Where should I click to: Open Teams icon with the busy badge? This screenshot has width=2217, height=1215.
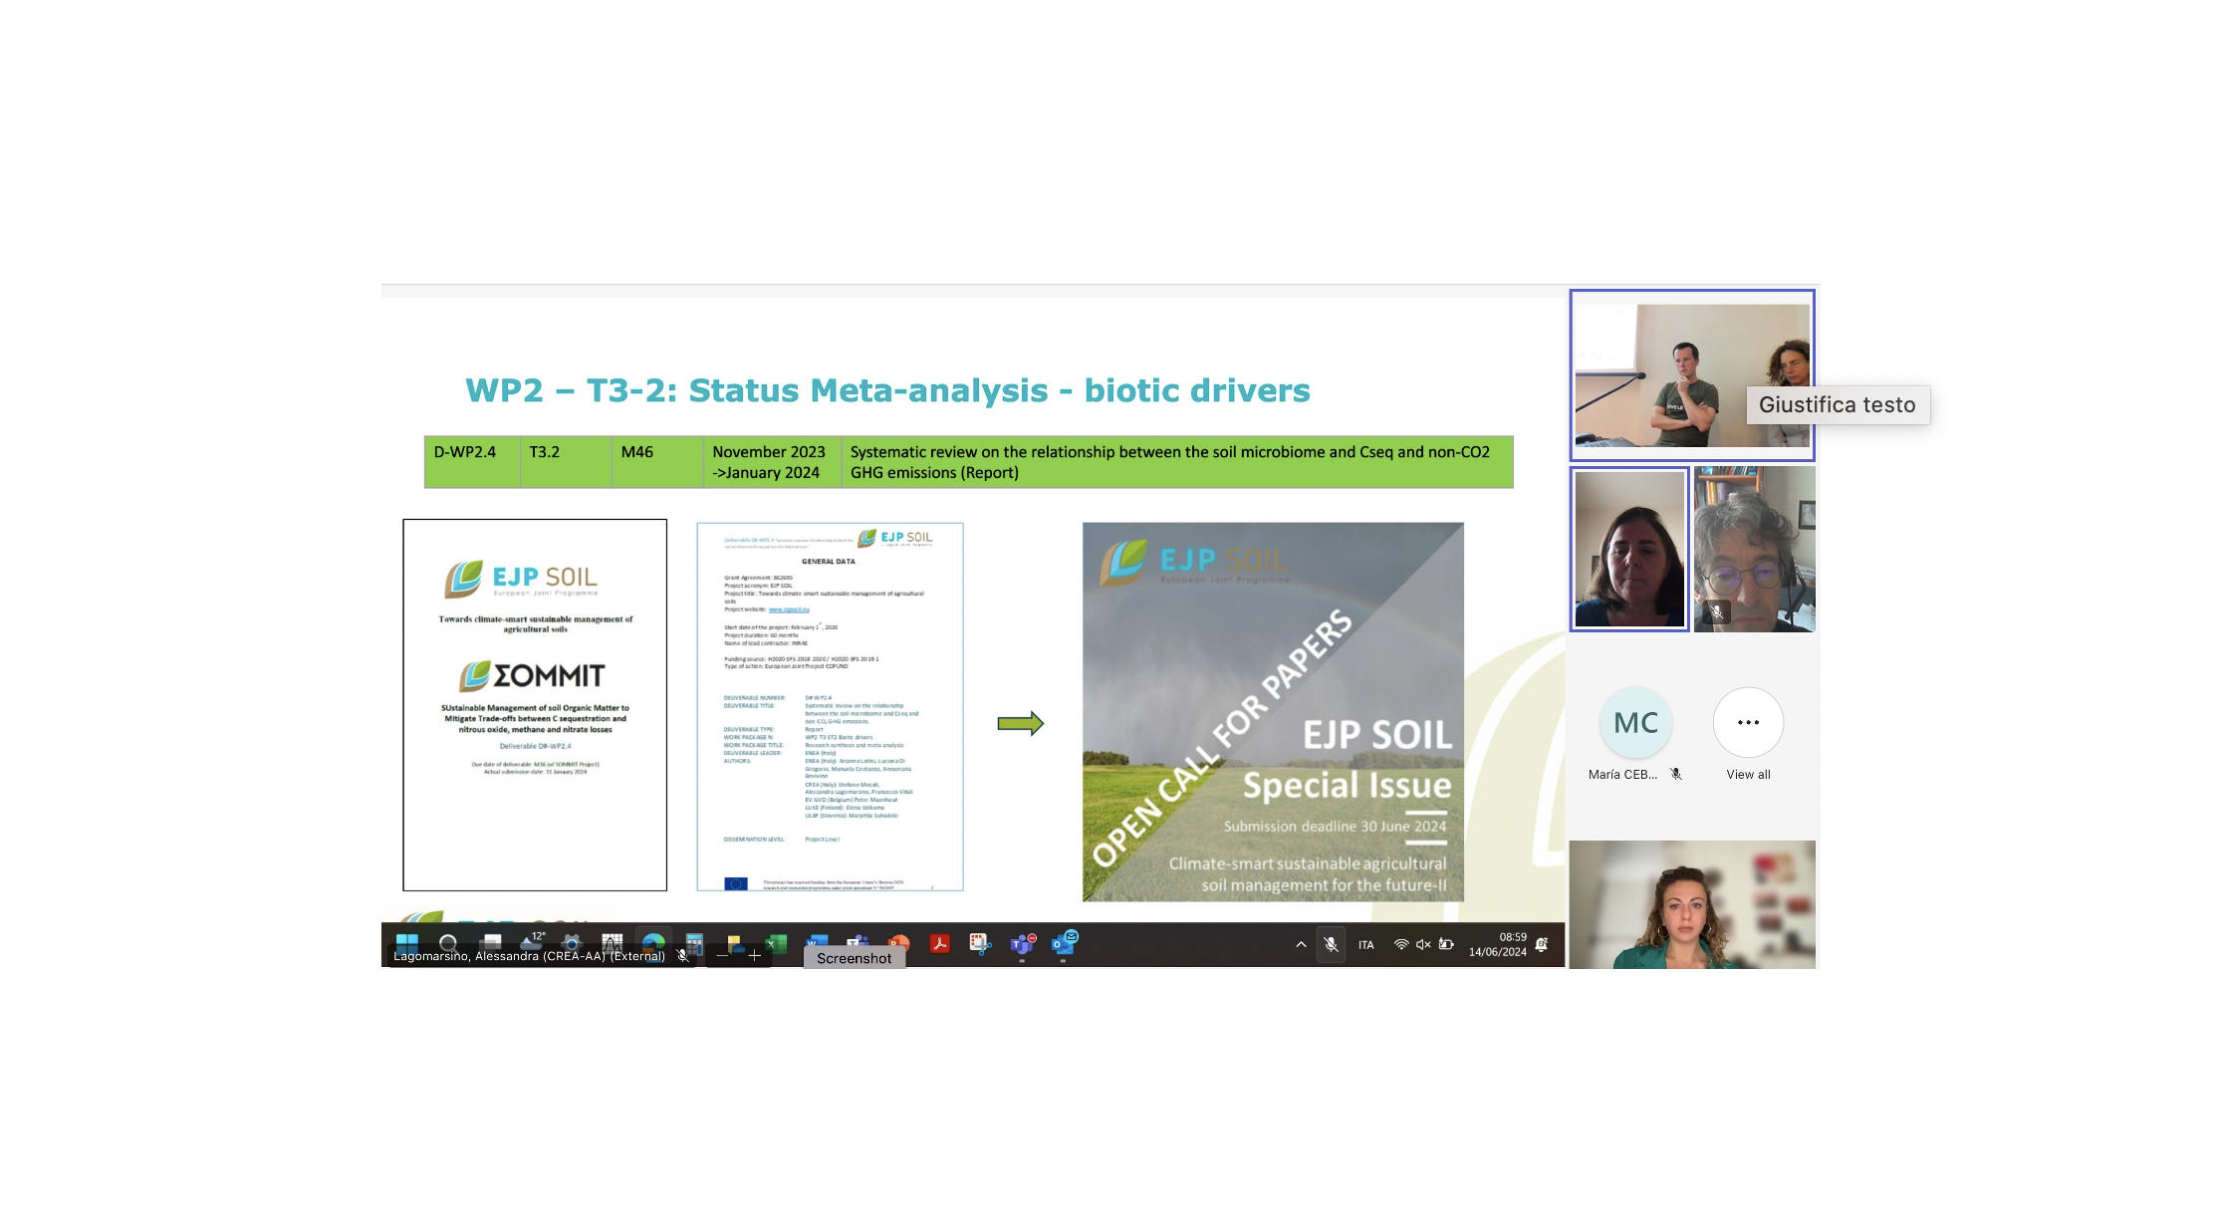[1022, 943]
